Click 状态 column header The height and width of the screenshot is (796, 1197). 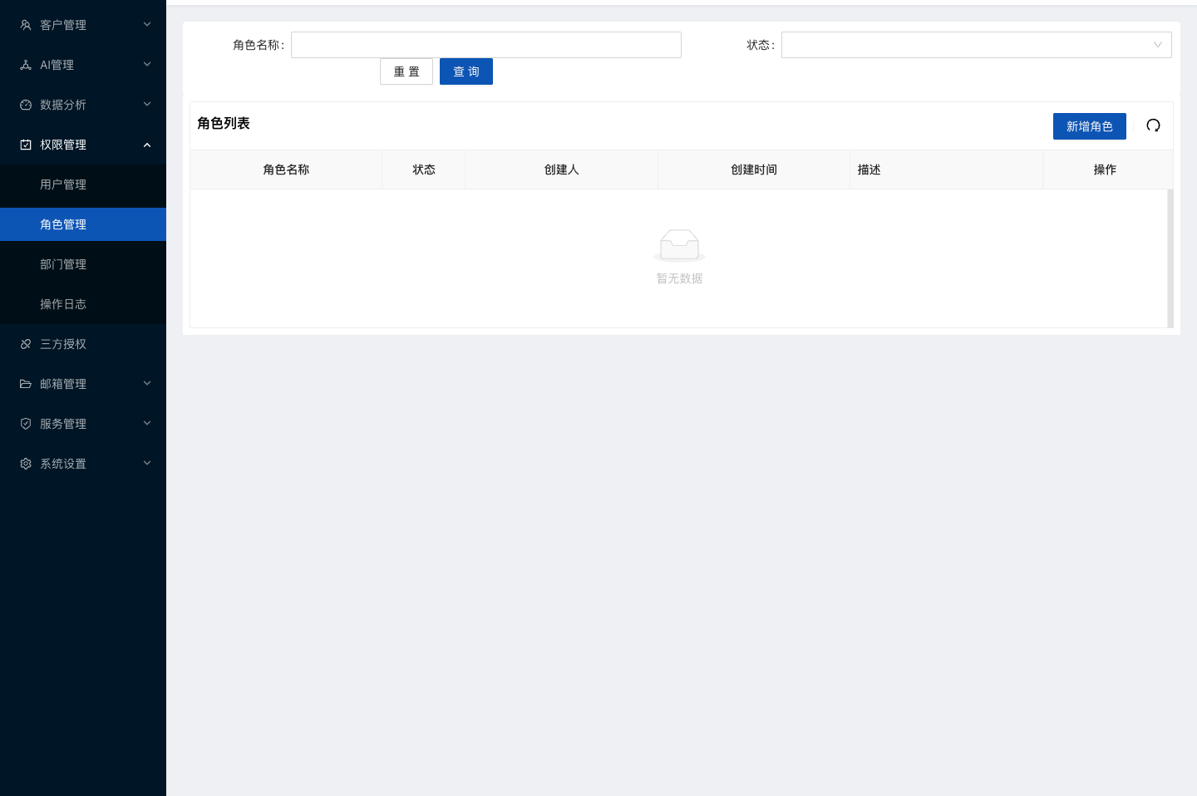[424, 170]
